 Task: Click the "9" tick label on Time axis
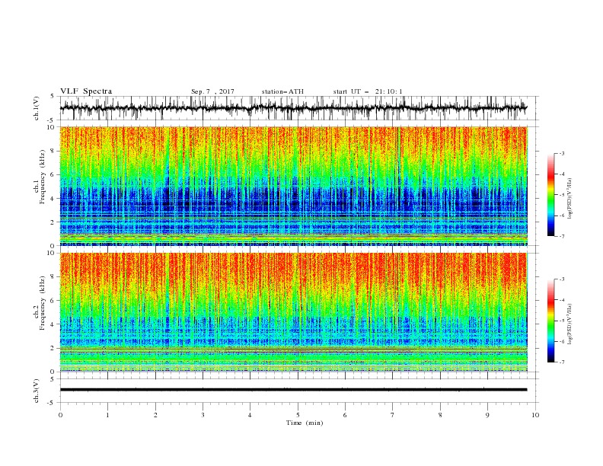tap(487, 415)
